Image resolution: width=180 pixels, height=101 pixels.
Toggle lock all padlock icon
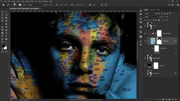click(159, 20)
